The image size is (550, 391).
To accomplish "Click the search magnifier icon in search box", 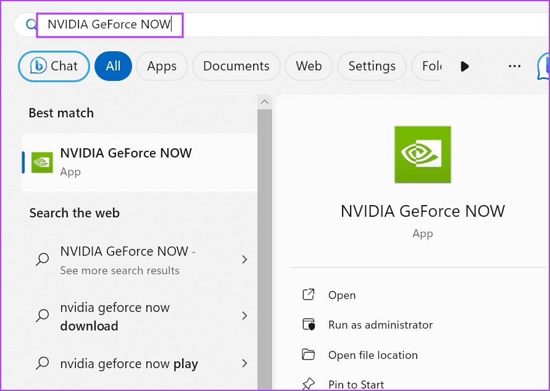I will click(x=31, y=25).
